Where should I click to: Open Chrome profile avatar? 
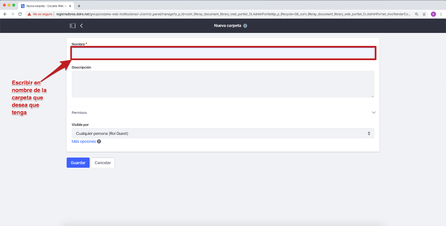(x=433, y=14)
